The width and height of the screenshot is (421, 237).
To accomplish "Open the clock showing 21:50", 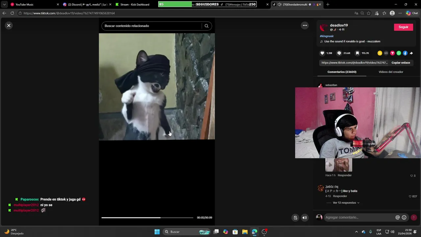I will (406, 232).
